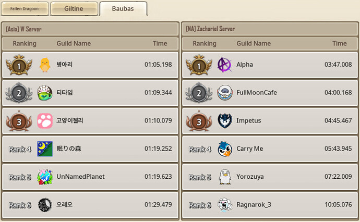The image size is (360, 222).
Task: Click the Time column header, Zachariel Server
Action: 339,43
